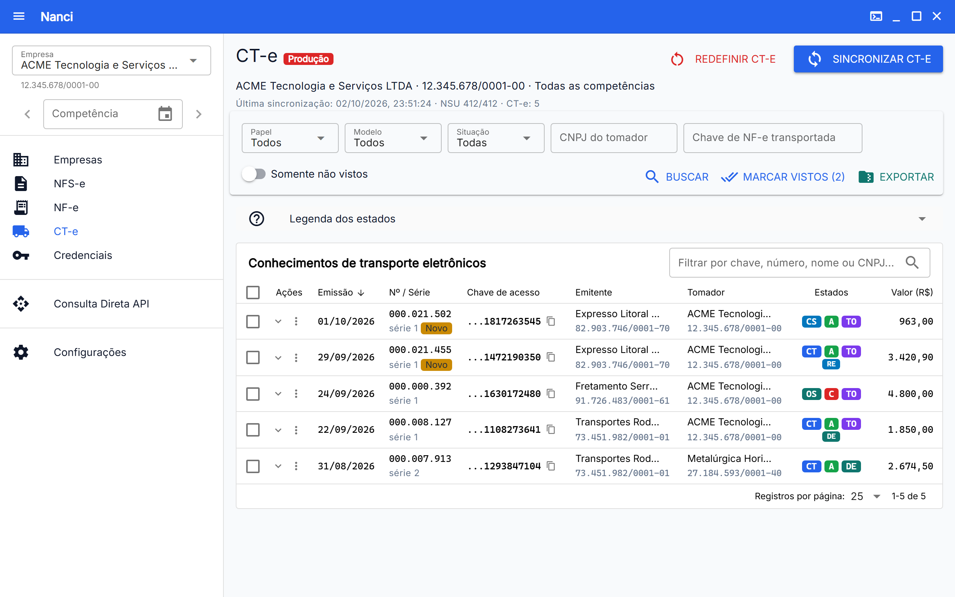Expand row details for CT-e dated 22/09/2026
This screenshot has width=955, height=597.
pos(278,430)
